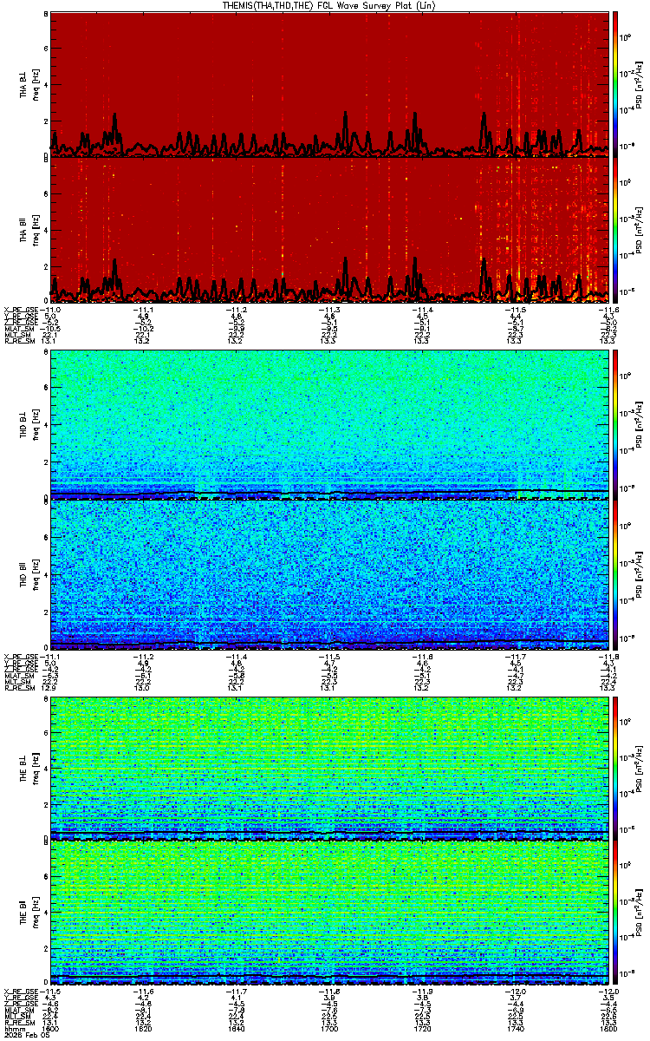The image size is (650, 1041).
Task: Click the 1600 time tick label
Action: click(52, 1028)
